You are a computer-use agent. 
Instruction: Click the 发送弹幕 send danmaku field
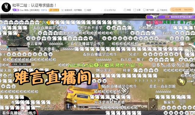(47, 49)
